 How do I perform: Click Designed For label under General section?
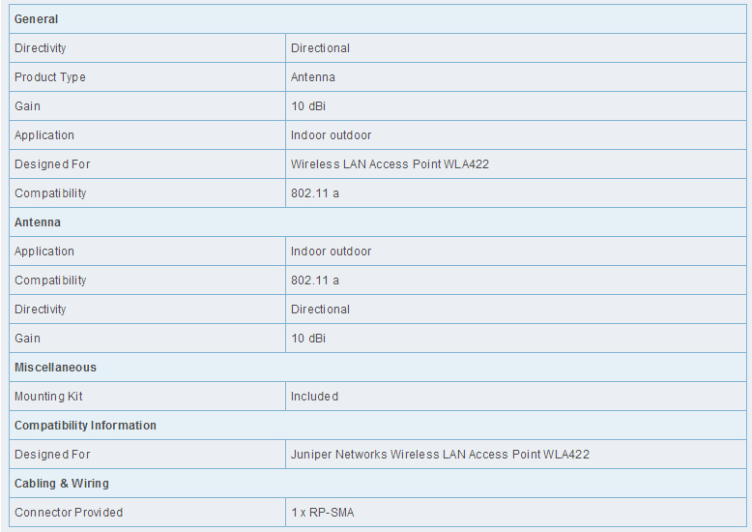tap(52, 164)
